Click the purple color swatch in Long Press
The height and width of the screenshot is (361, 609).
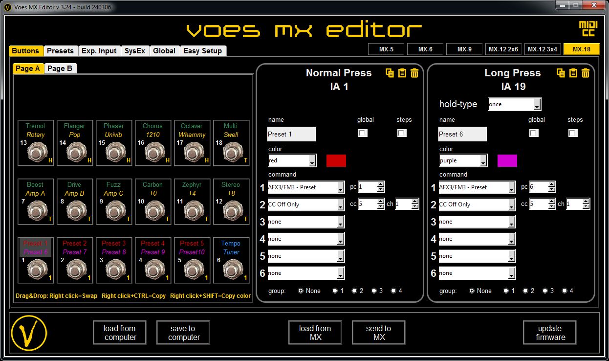[x=507, y=160]
